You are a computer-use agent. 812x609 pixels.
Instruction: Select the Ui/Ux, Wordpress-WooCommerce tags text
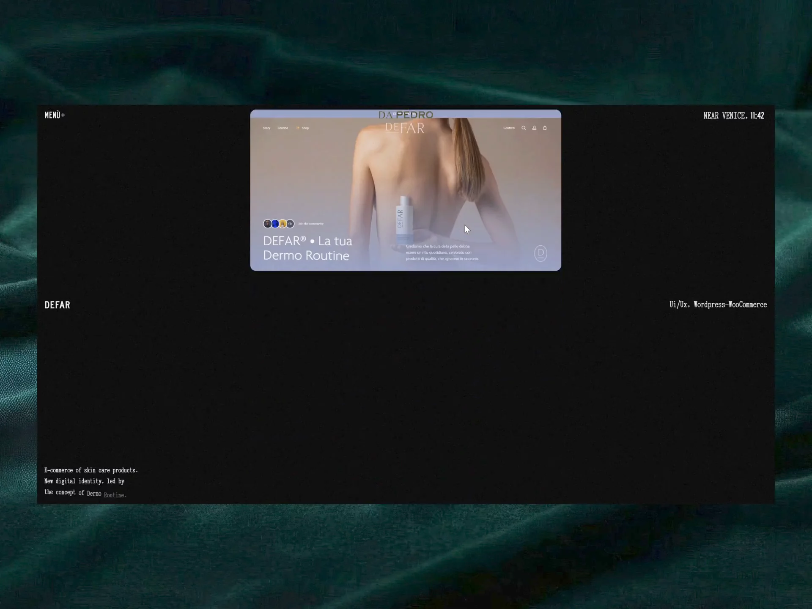(718, 304)
